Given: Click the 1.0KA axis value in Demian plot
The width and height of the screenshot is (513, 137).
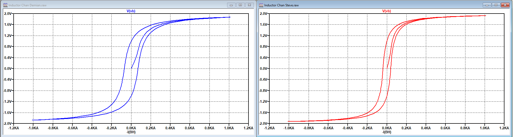Looking at the screenshot, I should (229, 128).
